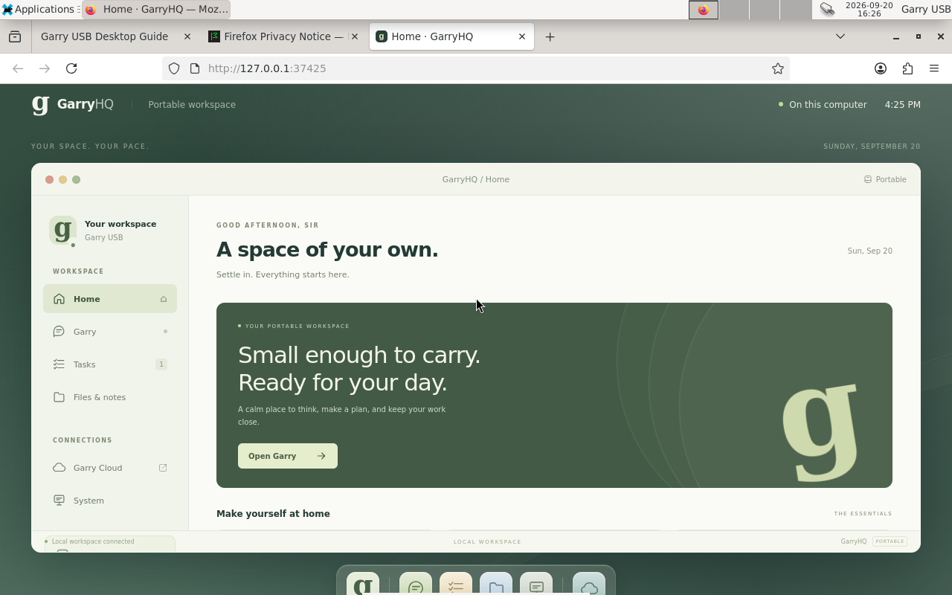Open a new browser tab
The height and width of the screenshot is (595, 952).
pos(550,36)
